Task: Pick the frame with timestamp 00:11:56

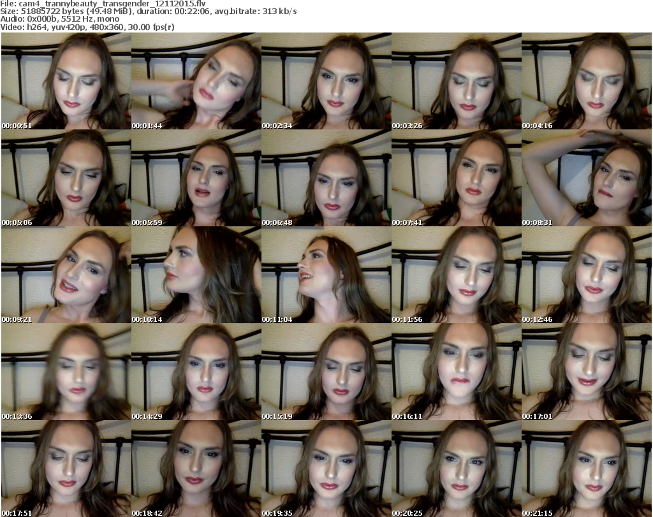Action: [456, 275]
